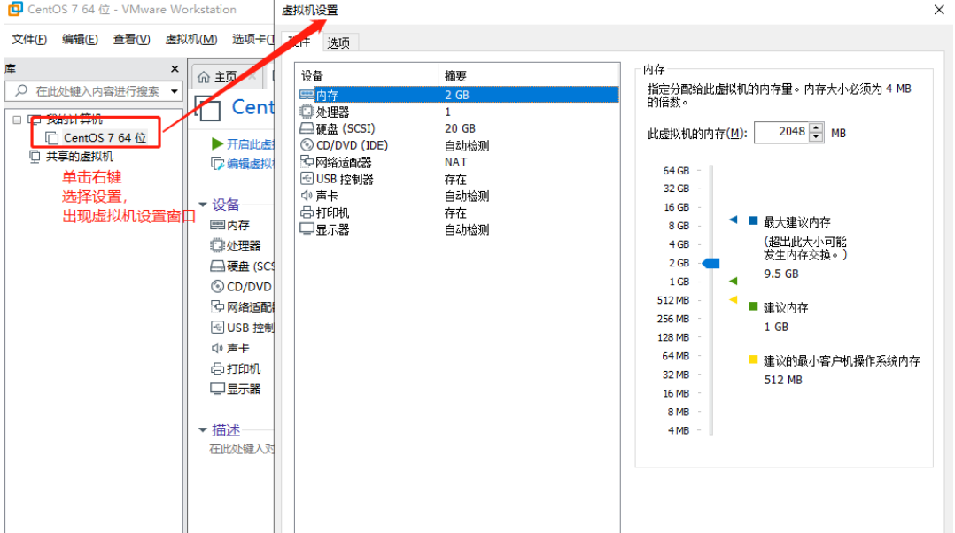Click the 8 GB label on memory scale
The height and width of the screenshot is (533, 955).
[x=679, y=226]
